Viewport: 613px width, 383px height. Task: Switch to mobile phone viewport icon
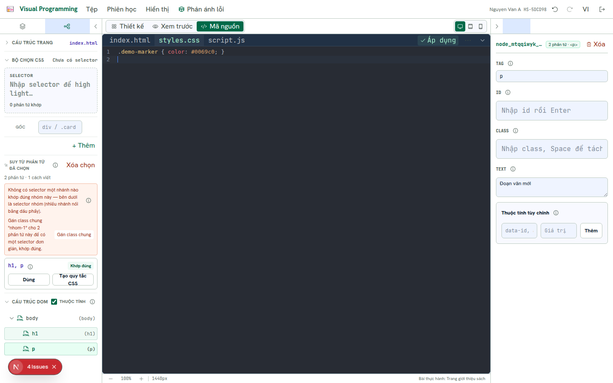[x=481, y=26]
